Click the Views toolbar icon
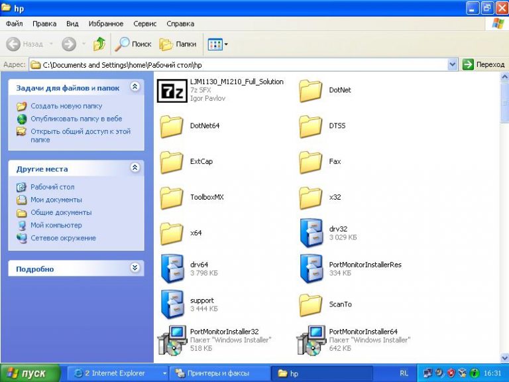 (x=215, y=44)
